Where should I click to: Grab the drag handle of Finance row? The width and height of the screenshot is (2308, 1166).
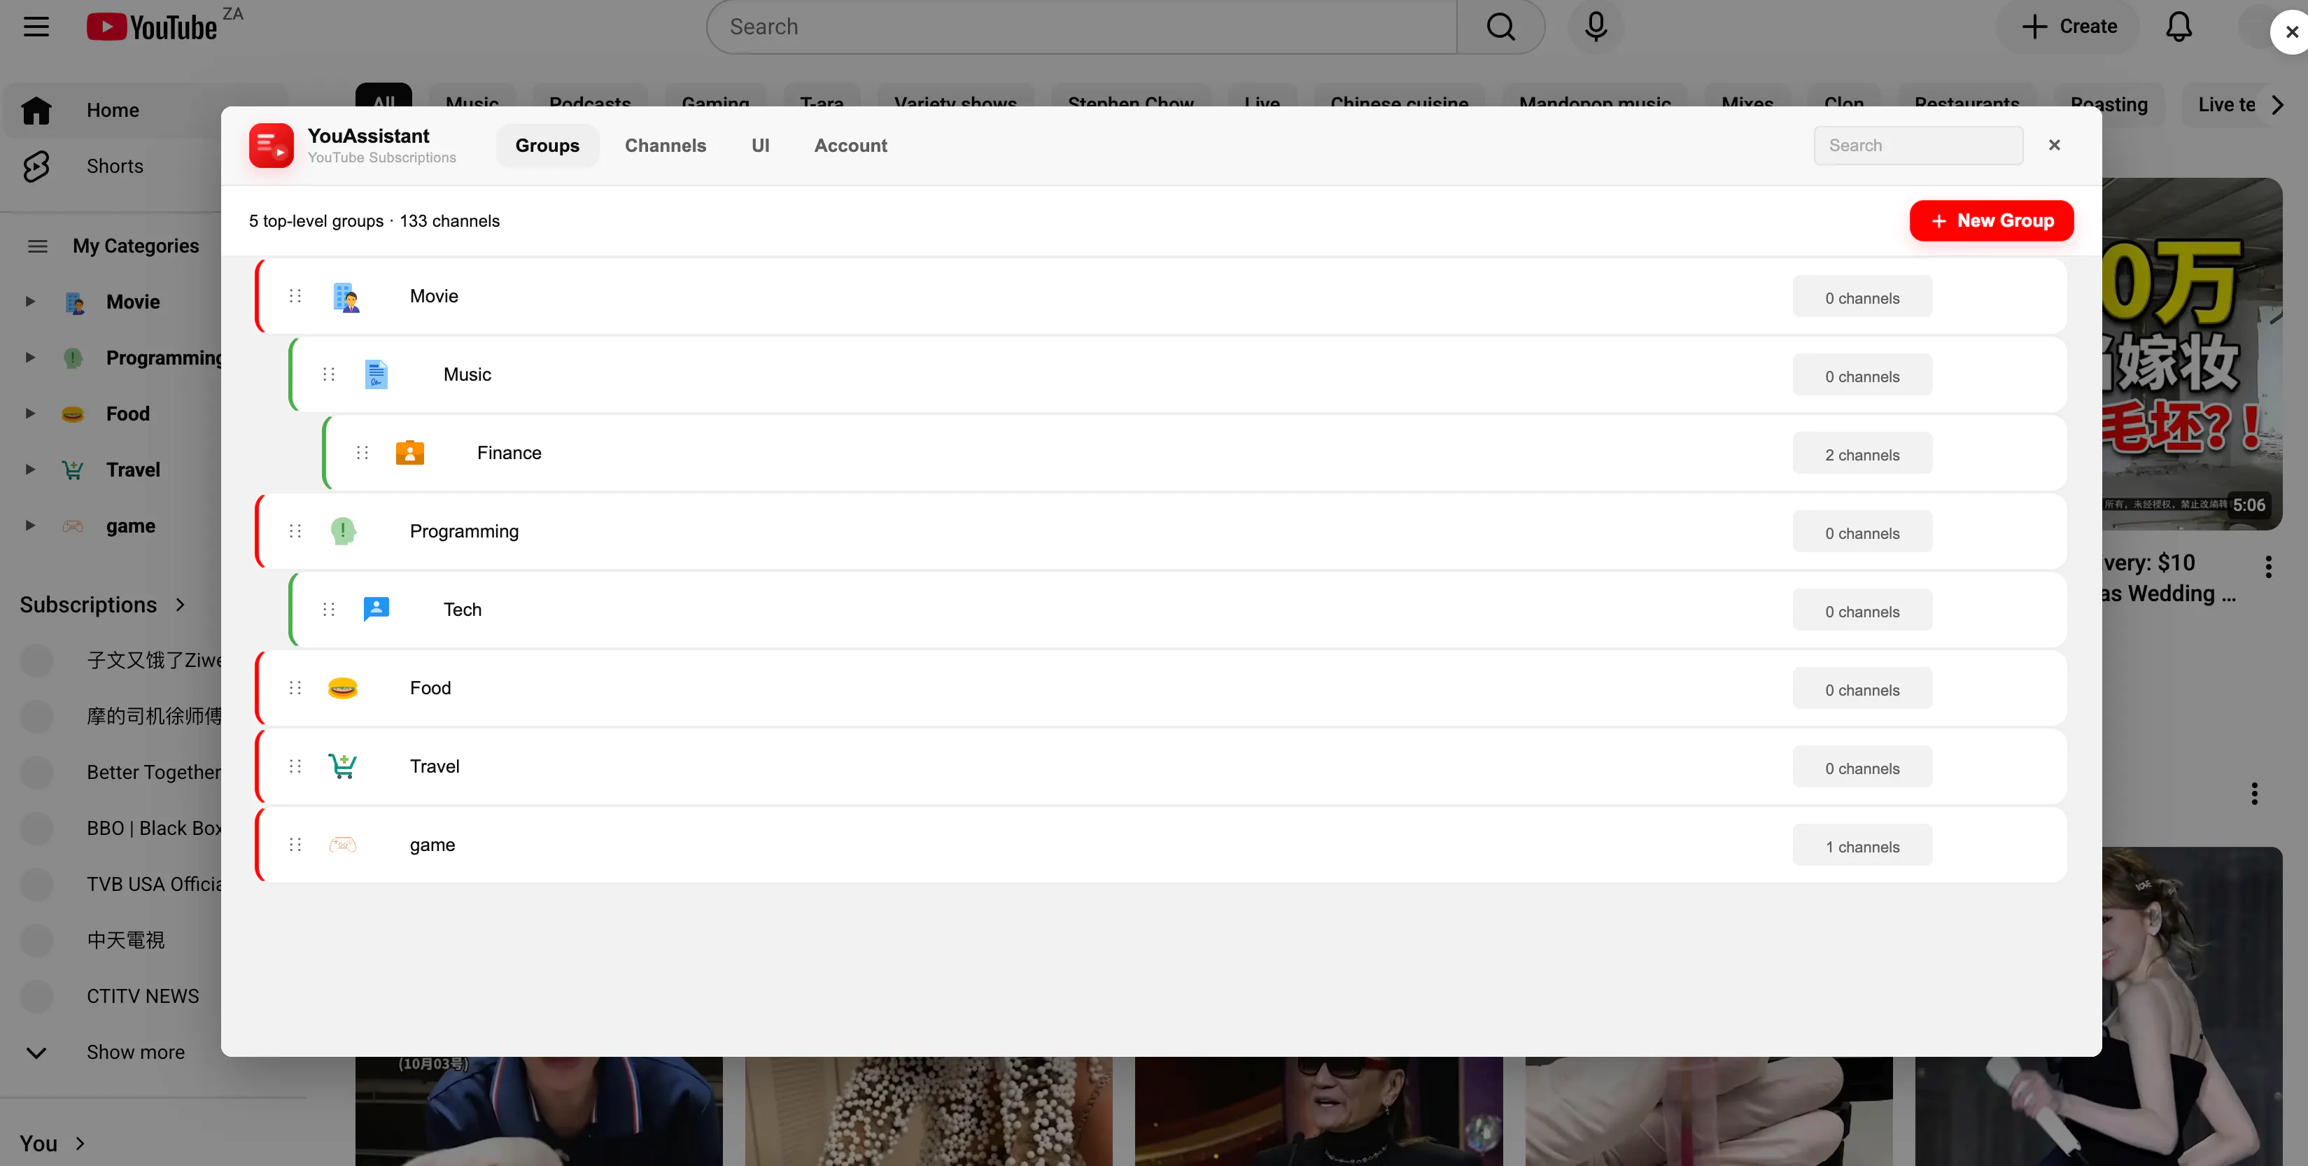coord(363,453)
